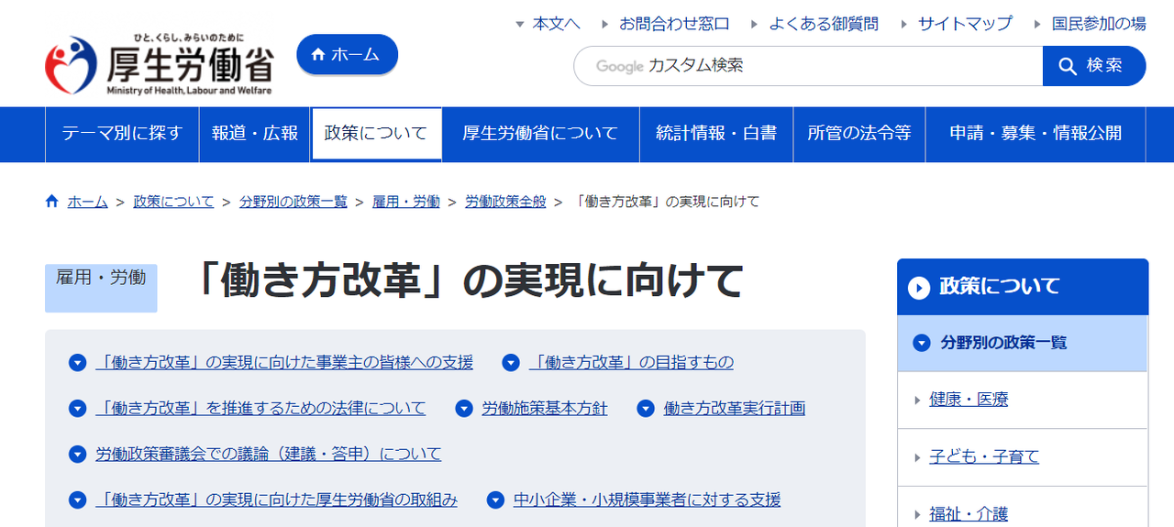The image size is (1174, 527).
Task: Open 「働き方改革」の実現に向けた厚生労働省の取組み link
Action: point(276,500)
